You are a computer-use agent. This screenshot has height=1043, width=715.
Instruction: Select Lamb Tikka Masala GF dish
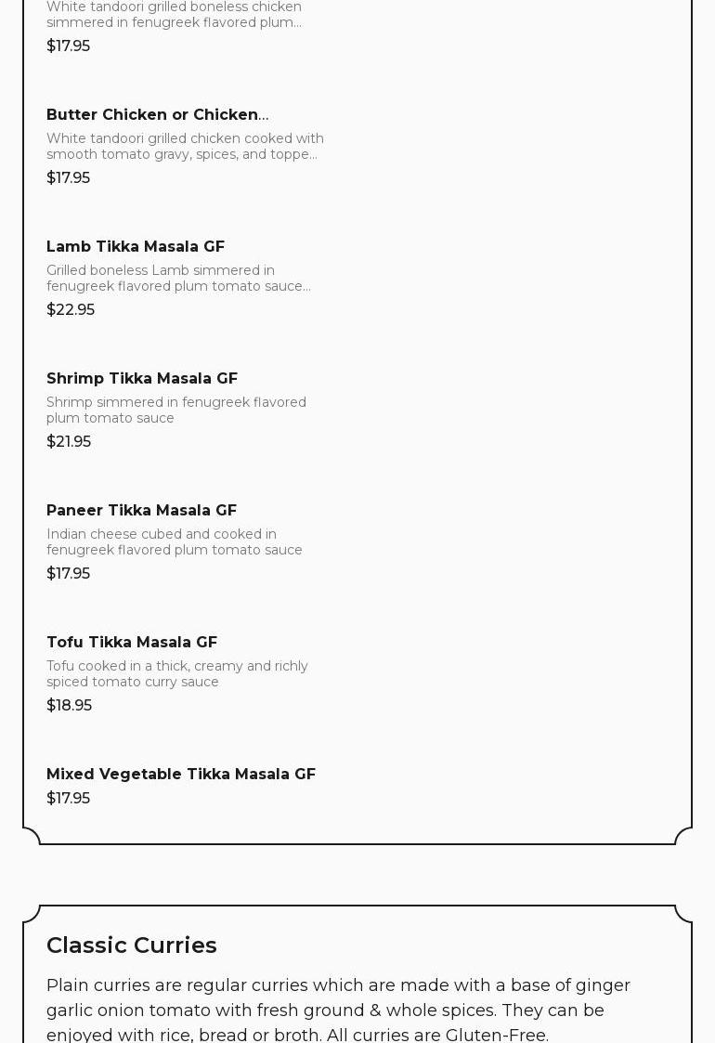coord(136,247)
